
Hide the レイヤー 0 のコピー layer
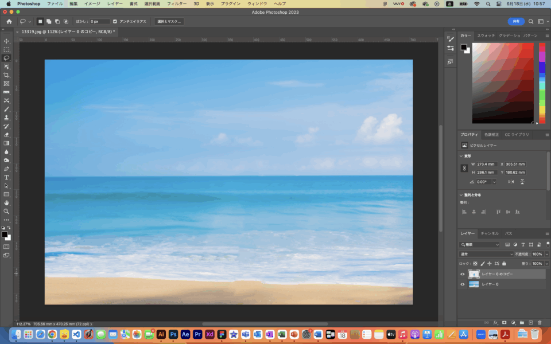click(463, 274)
